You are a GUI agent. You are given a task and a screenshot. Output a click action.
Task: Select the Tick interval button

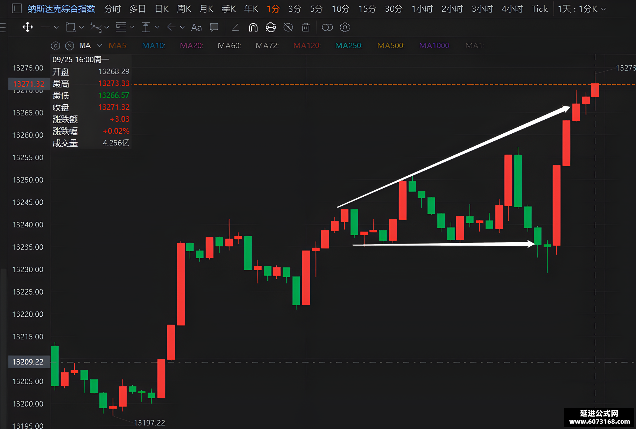coord(539,9)
